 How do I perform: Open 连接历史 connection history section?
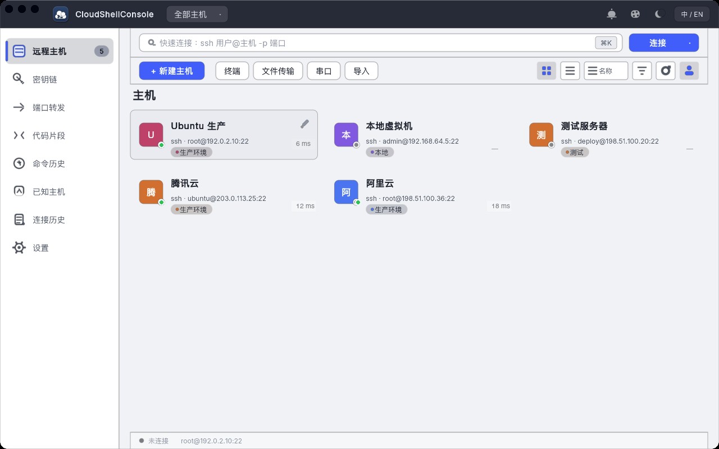(x=60, y=219)
